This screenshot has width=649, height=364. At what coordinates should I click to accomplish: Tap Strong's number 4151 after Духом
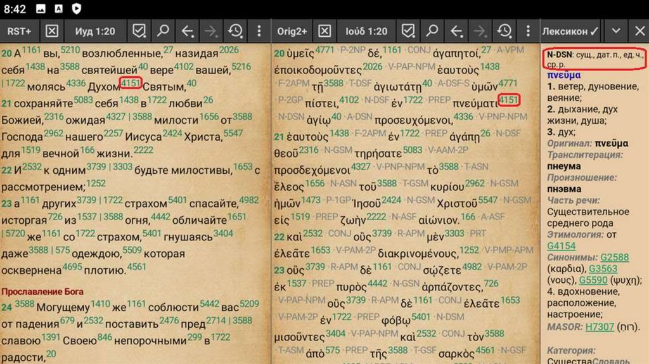pyautogui.click(x=130, y=82)
